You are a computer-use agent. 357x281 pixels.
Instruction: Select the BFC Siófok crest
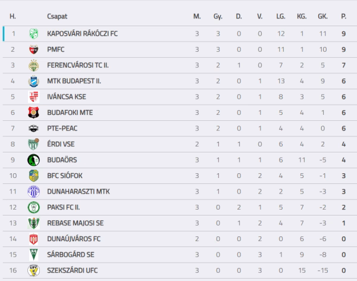pos(34,176)
